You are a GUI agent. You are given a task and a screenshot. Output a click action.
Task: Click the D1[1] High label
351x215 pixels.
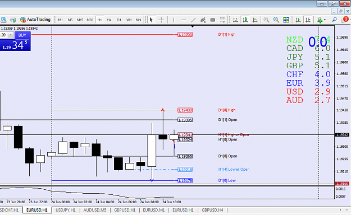click(x=227, y=35)
